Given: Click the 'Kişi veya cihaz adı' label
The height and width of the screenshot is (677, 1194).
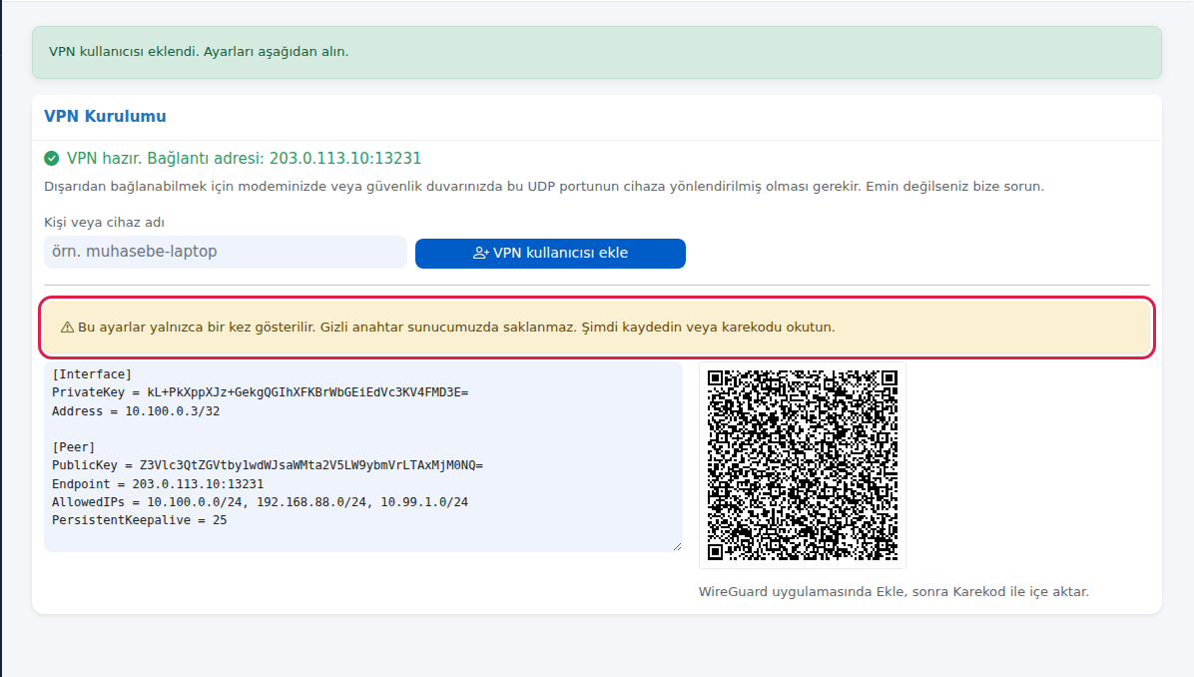Looking at the screenshot, I should point(104,223).
